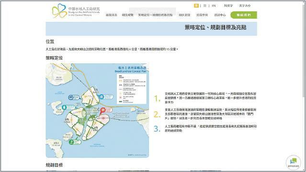
Task: Select the highlighted Traditional Chinese language option
Action: click(x=196, y=6)
